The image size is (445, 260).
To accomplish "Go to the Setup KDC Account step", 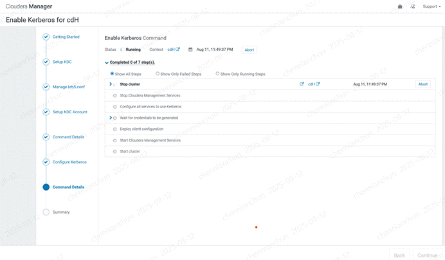I will coord(70,112).
